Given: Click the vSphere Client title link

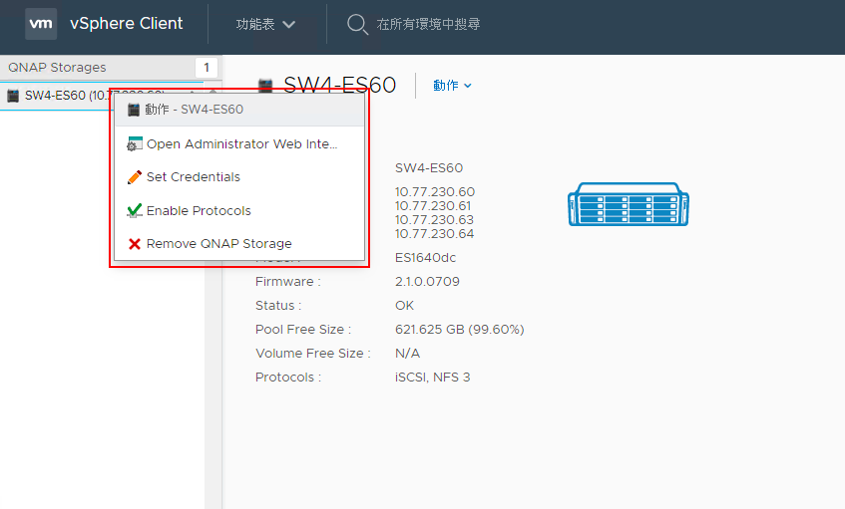Looking at the screenshot, I should [126, 24].
